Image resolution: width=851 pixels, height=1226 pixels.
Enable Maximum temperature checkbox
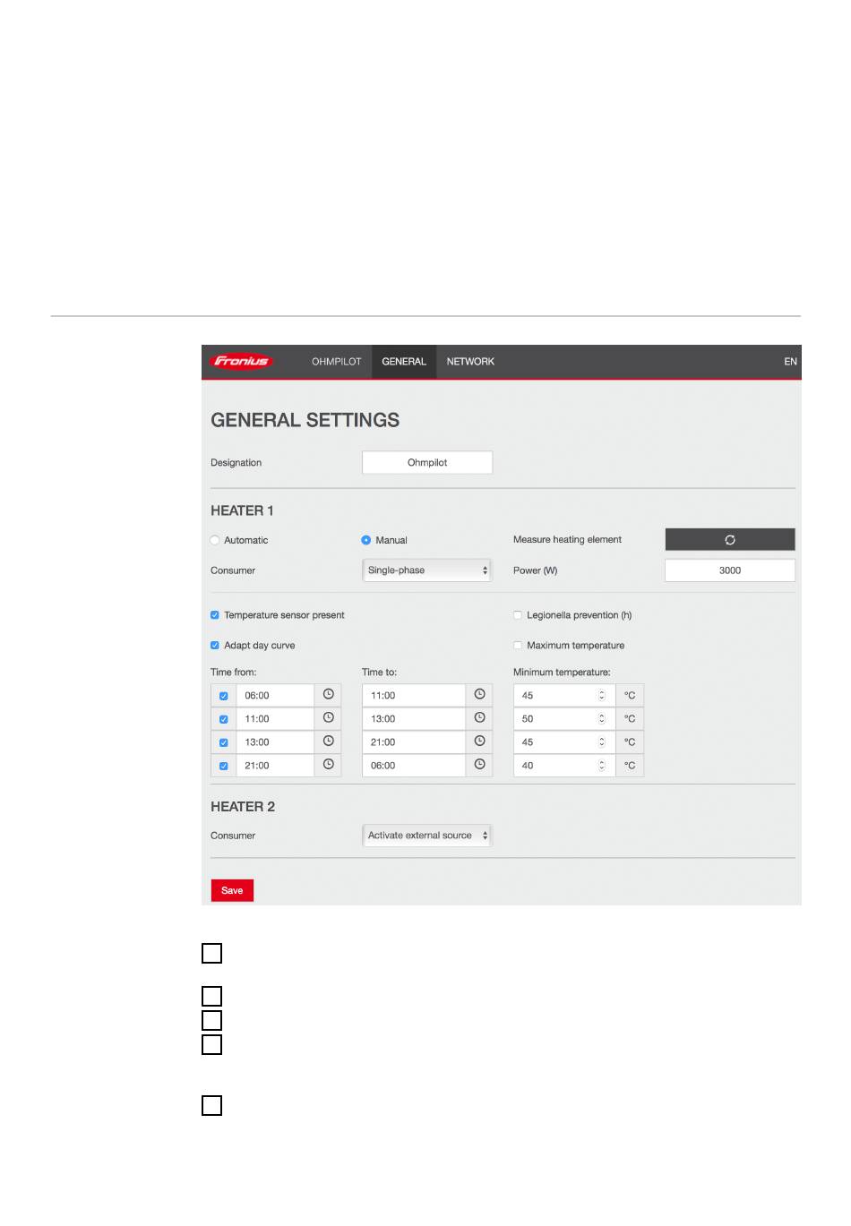click(x=518, y=646)
